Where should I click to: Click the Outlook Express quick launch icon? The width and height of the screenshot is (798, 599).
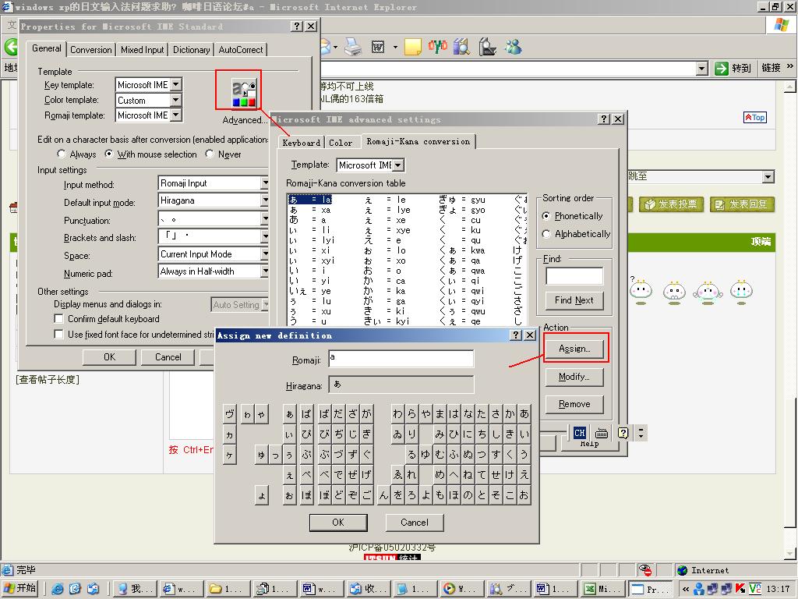[93, 589]
